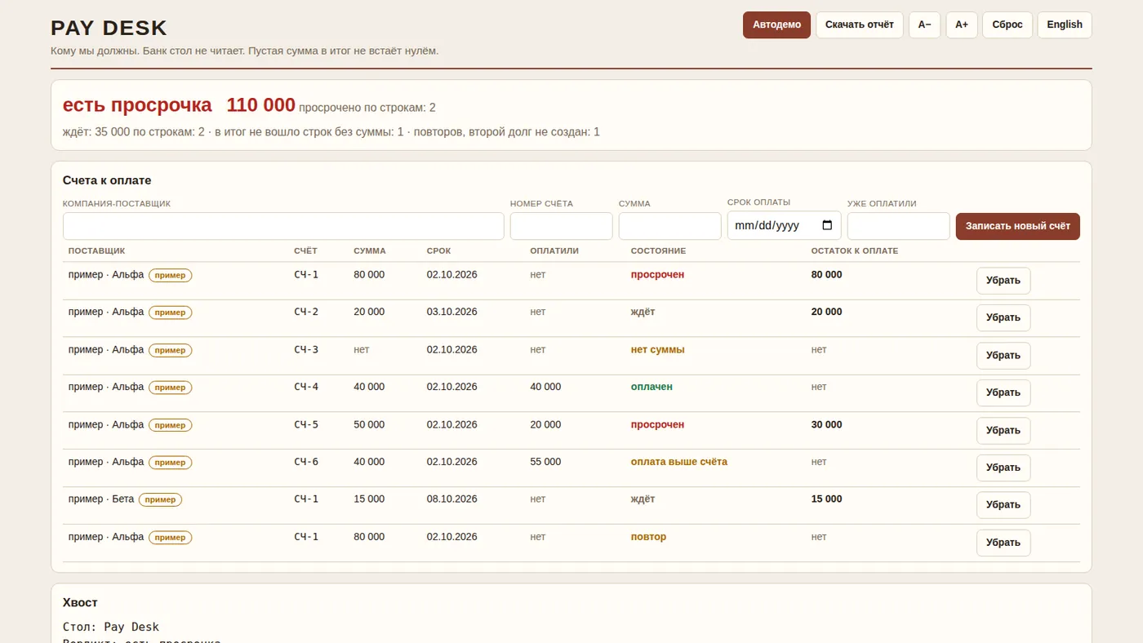Click the Уже оплатили input field
The image size is (1143, 643).
898,226
